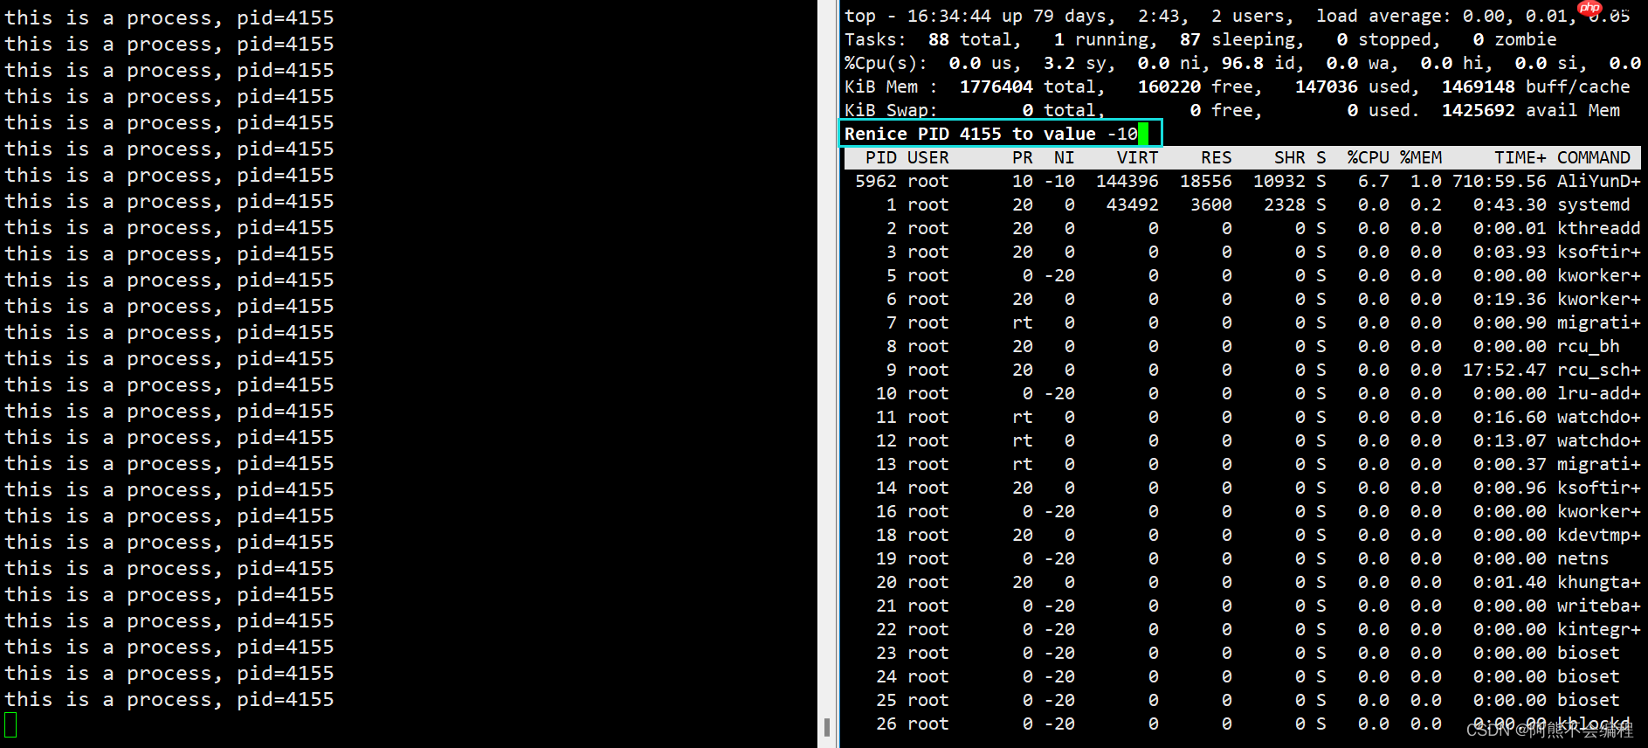Select the 1776404 total memory value
The height and width of the screenshot is (748, 1648).
point(996,87)
